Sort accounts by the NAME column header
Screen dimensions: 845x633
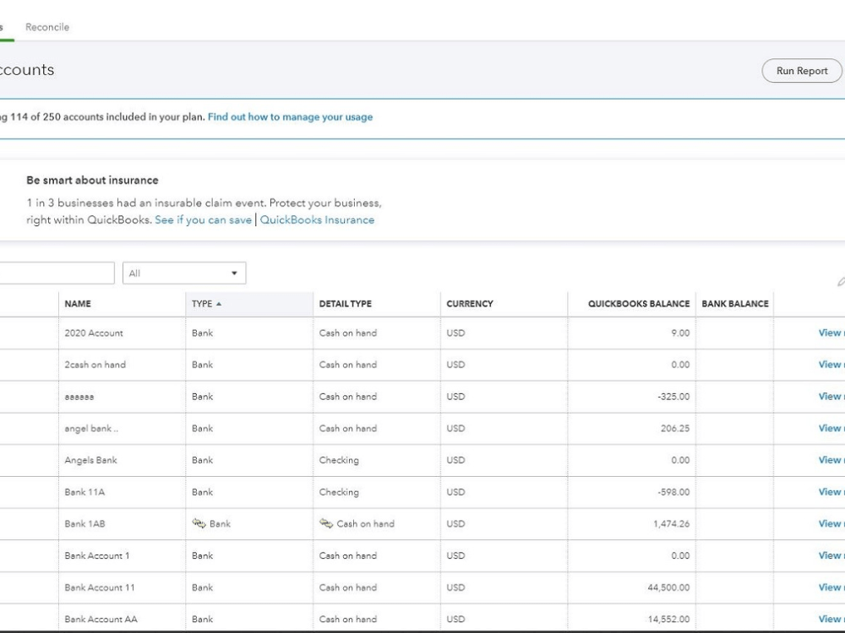click(78, 304)
